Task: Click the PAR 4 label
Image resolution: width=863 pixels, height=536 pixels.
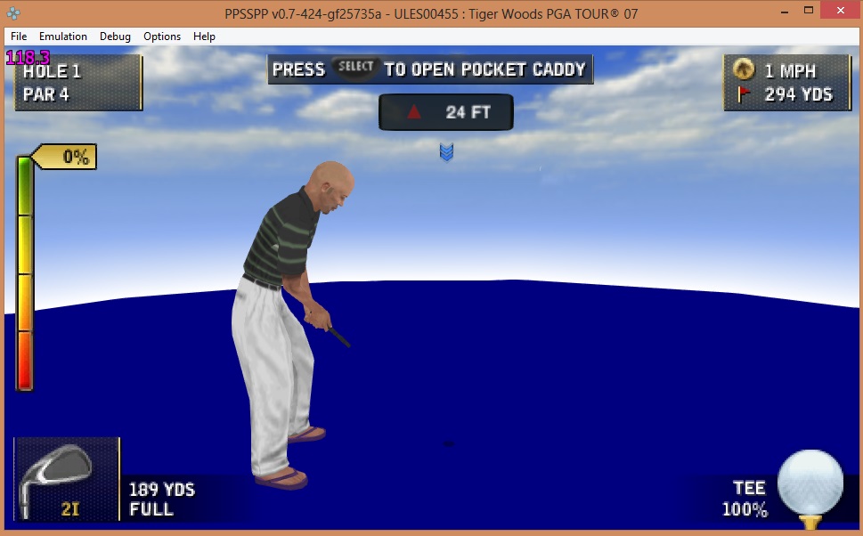Action: click(x=45, y=94)
